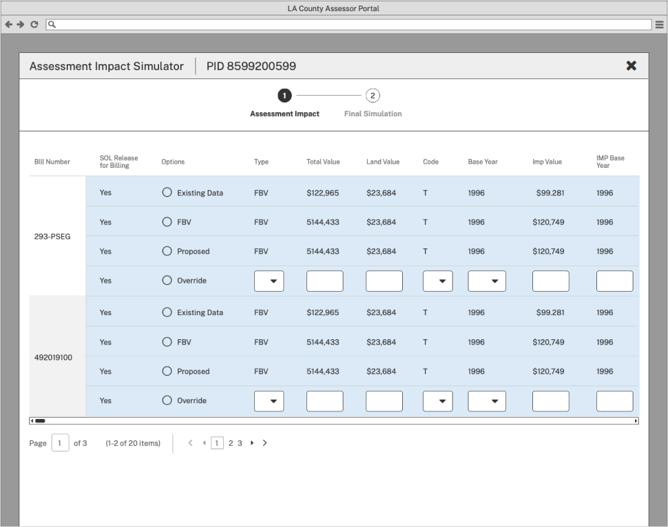Select Proposed radio for bill 492019100

coord(167,372)
